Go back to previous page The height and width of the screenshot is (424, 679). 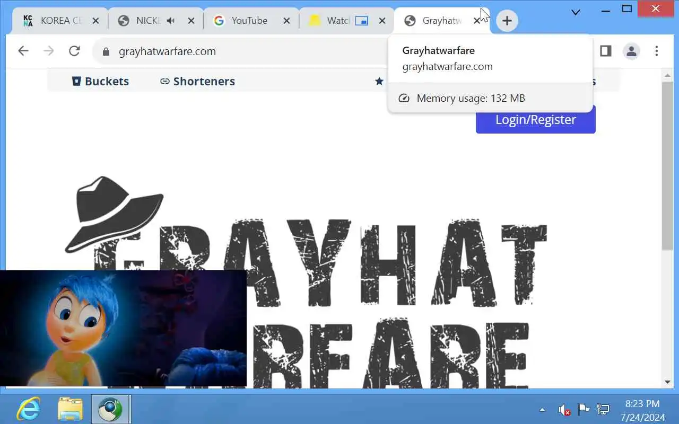coord(23,51)
